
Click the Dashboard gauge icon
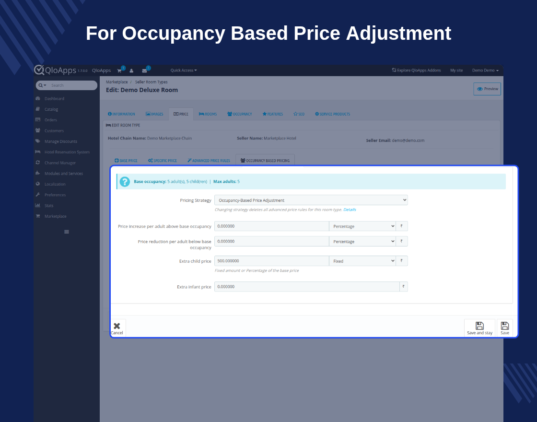pyautogui.click(x=38, y=98)
